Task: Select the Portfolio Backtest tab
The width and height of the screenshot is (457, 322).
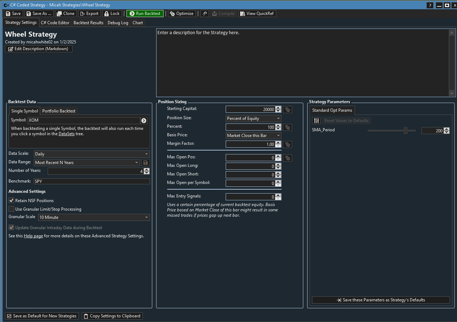Action: tap(59, 111)
